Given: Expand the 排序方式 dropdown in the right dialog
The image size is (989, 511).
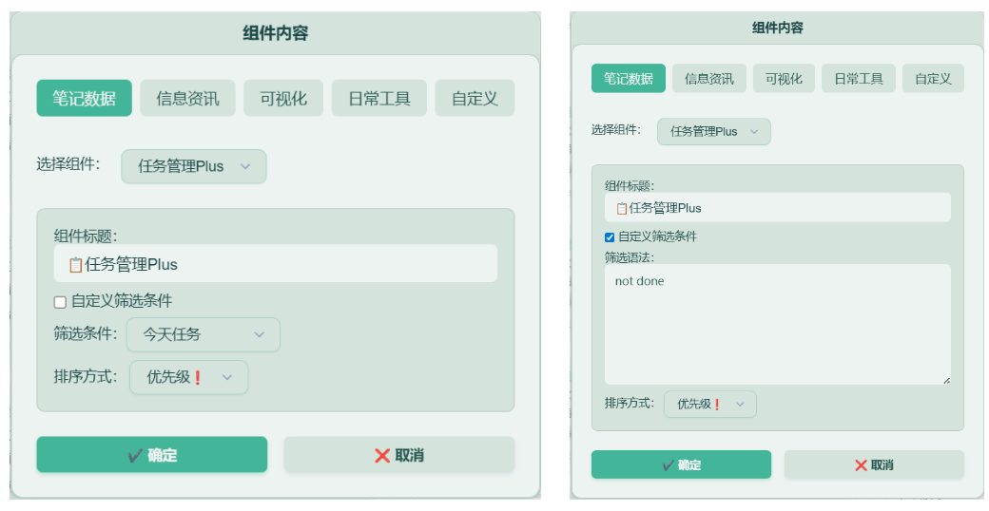Looking at the screenshot, I should tap(709, 404).
